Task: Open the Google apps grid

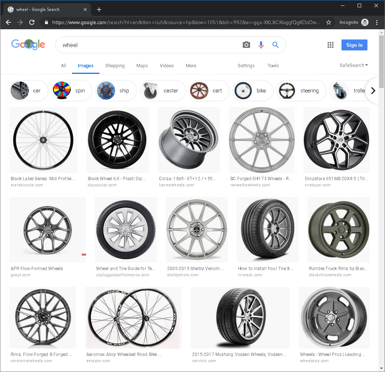Action: [330, 45]
